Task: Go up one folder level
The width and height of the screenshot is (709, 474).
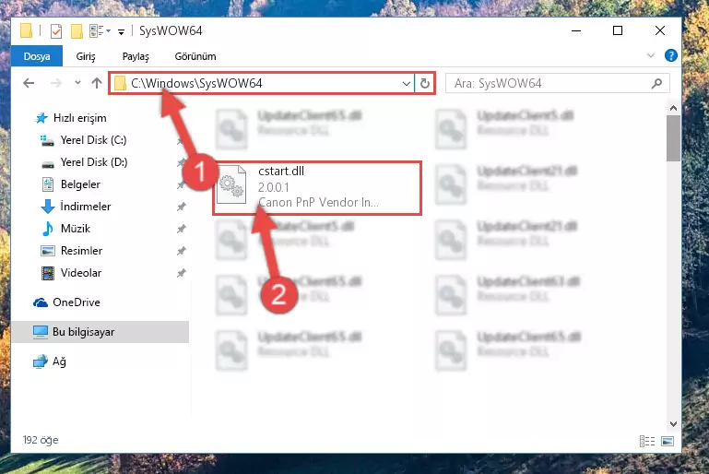Action: [96, 83]
